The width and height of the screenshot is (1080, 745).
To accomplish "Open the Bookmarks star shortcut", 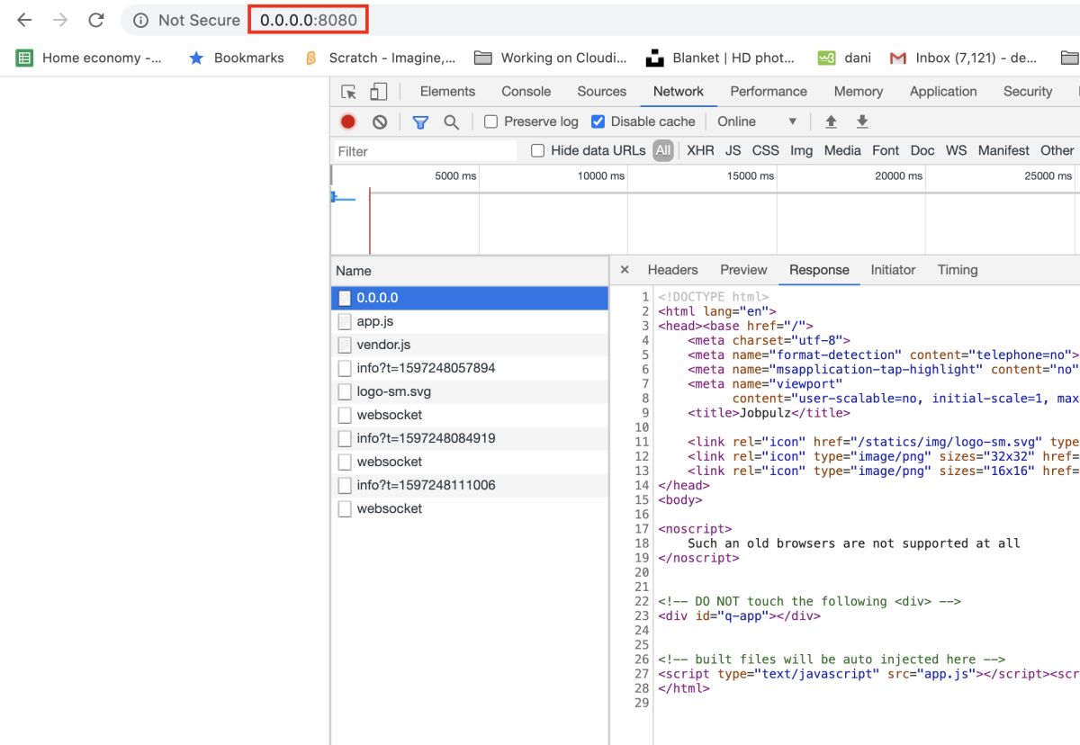I will tap(236, 58).
